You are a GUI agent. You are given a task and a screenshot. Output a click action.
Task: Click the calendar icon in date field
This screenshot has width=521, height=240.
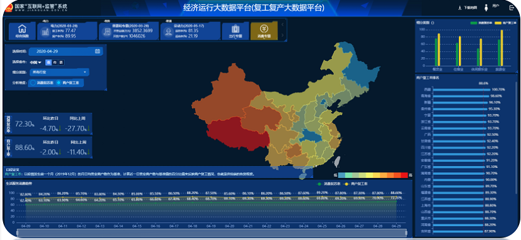(97, 51)
